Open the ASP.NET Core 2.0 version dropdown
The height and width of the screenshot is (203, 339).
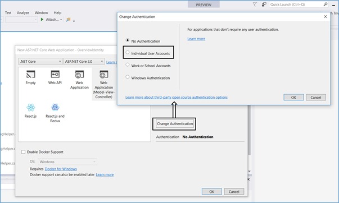(84, 62)
